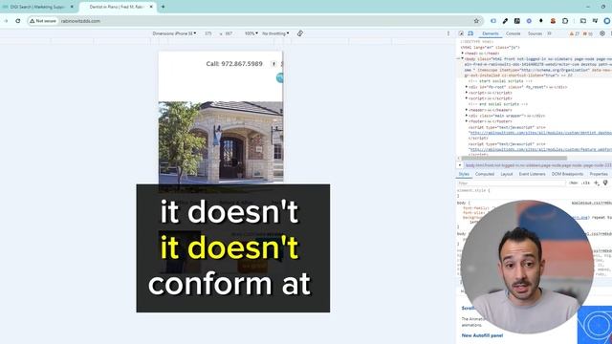The width and height of the screenshot is (612, 344).
Task: Click the viewport height field showing 667
Action: (229, 33)
